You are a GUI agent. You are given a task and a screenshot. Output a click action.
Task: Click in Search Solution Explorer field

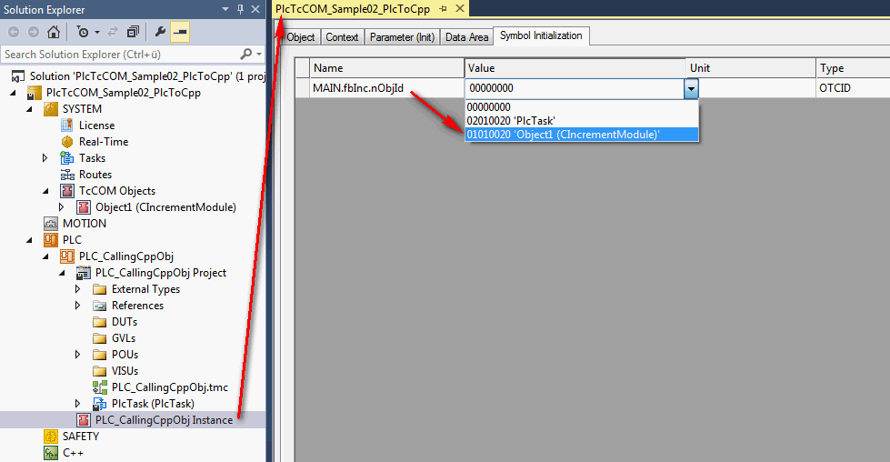120,55
